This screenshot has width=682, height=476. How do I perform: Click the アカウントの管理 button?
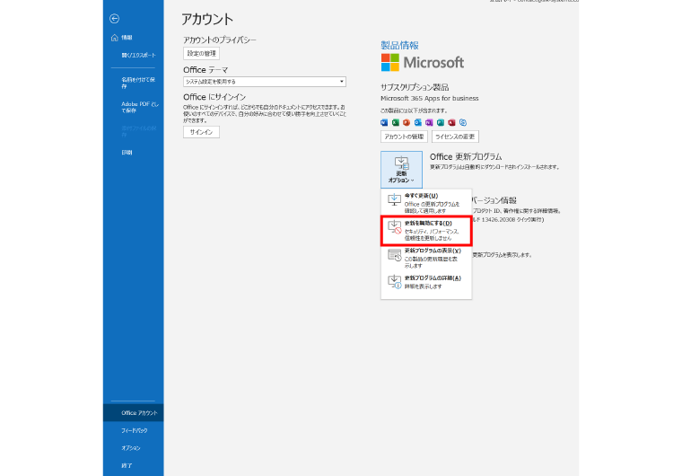coord(404,137)
